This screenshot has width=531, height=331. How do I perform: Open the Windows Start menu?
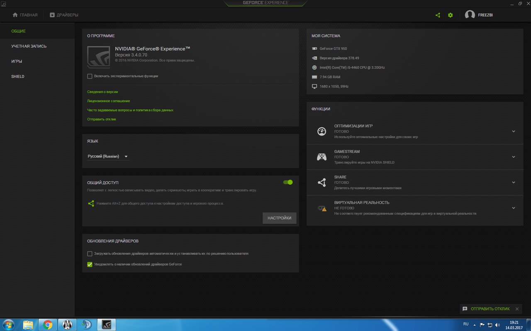pyautogui.click(x=8, y=325)
